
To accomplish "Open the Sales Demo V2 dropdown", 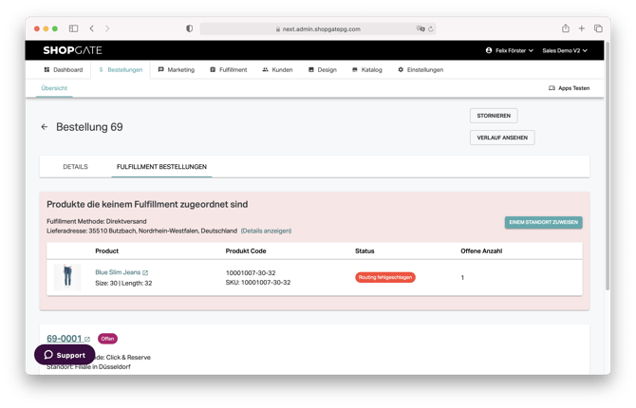I will pyautogui.click(x=564, y=50).
